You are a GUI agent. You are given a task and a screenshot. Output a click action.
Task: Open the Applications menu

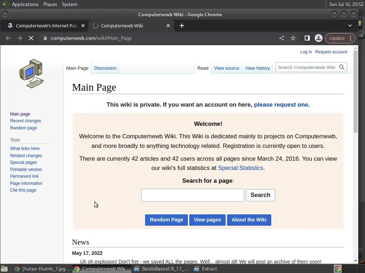25,4
